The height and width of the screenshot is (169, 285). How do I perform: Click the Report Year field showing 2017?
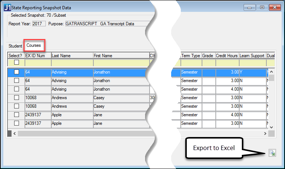click(x=39, y=24)
